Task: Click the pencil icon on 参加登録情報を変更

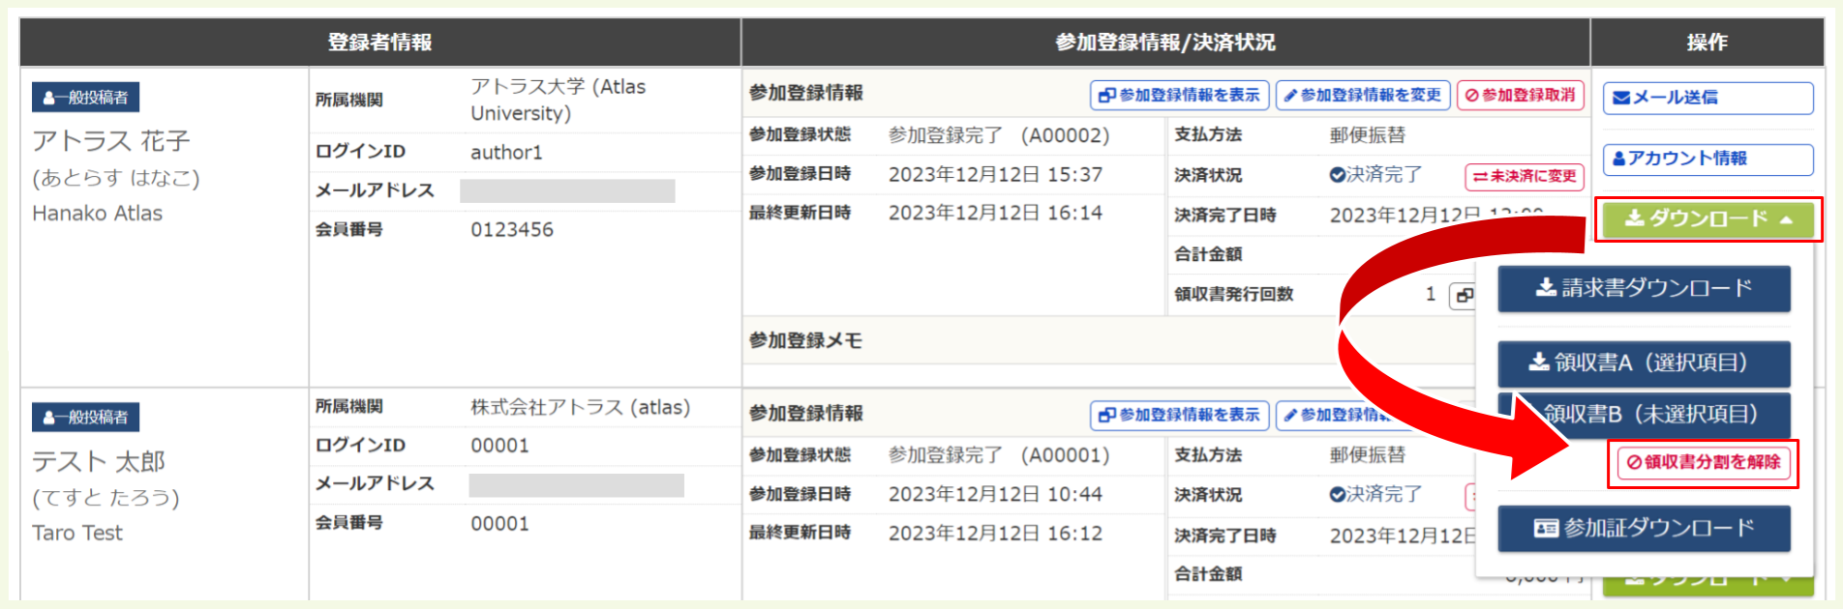Action: point(1291,96)
